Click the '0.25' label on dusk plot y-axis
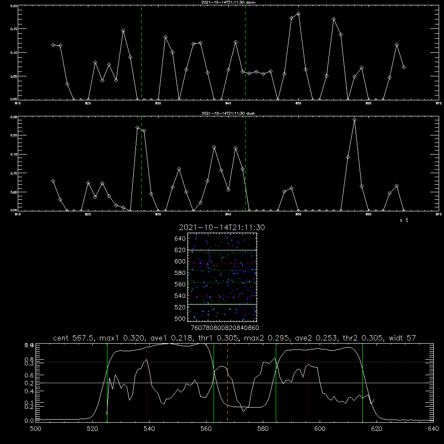This screenshot has height=444, width=444. point(14,117)
